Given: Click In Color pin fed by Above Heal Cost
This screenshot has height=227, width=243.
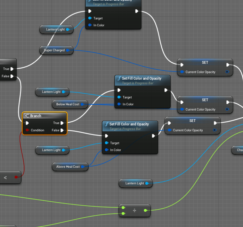Looking at the screenshot, I should (x=107, y=150).
